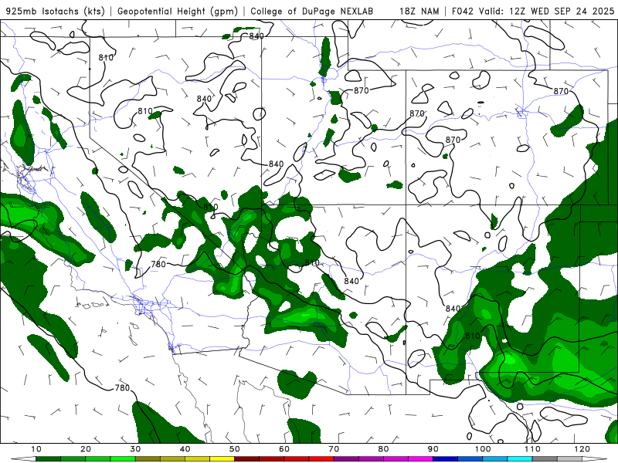Click the 70 value on the color scale
The image size is (618, 463).
coord(334,449)
